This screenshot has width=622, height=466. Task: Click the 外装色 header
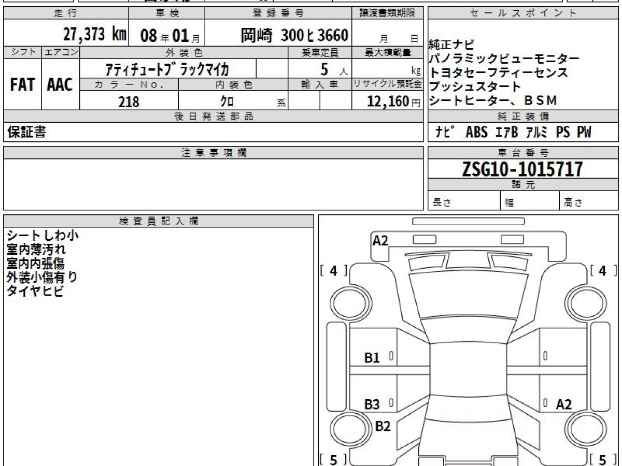click(x=184, y=52)
